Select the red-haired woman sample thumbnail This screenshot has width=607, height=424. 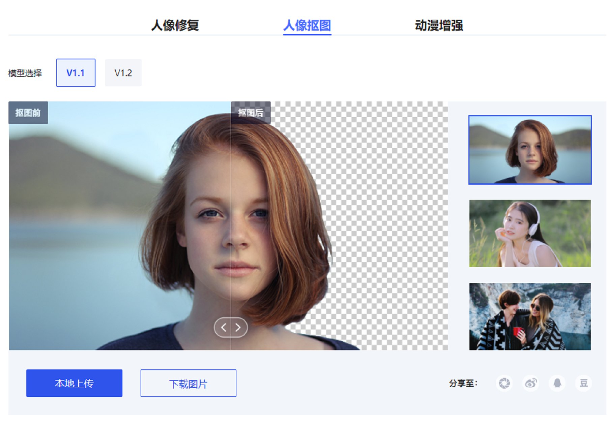(530, 150)
